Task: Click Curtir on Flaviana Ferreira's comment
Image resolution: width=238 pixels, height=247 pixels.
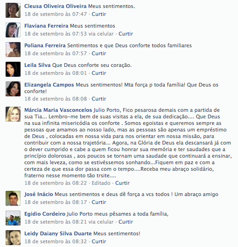Action: point(126,34)
